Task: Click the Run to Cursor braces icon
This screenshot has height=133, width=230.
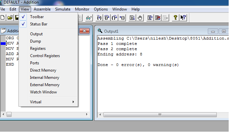Action: (122, 18)
